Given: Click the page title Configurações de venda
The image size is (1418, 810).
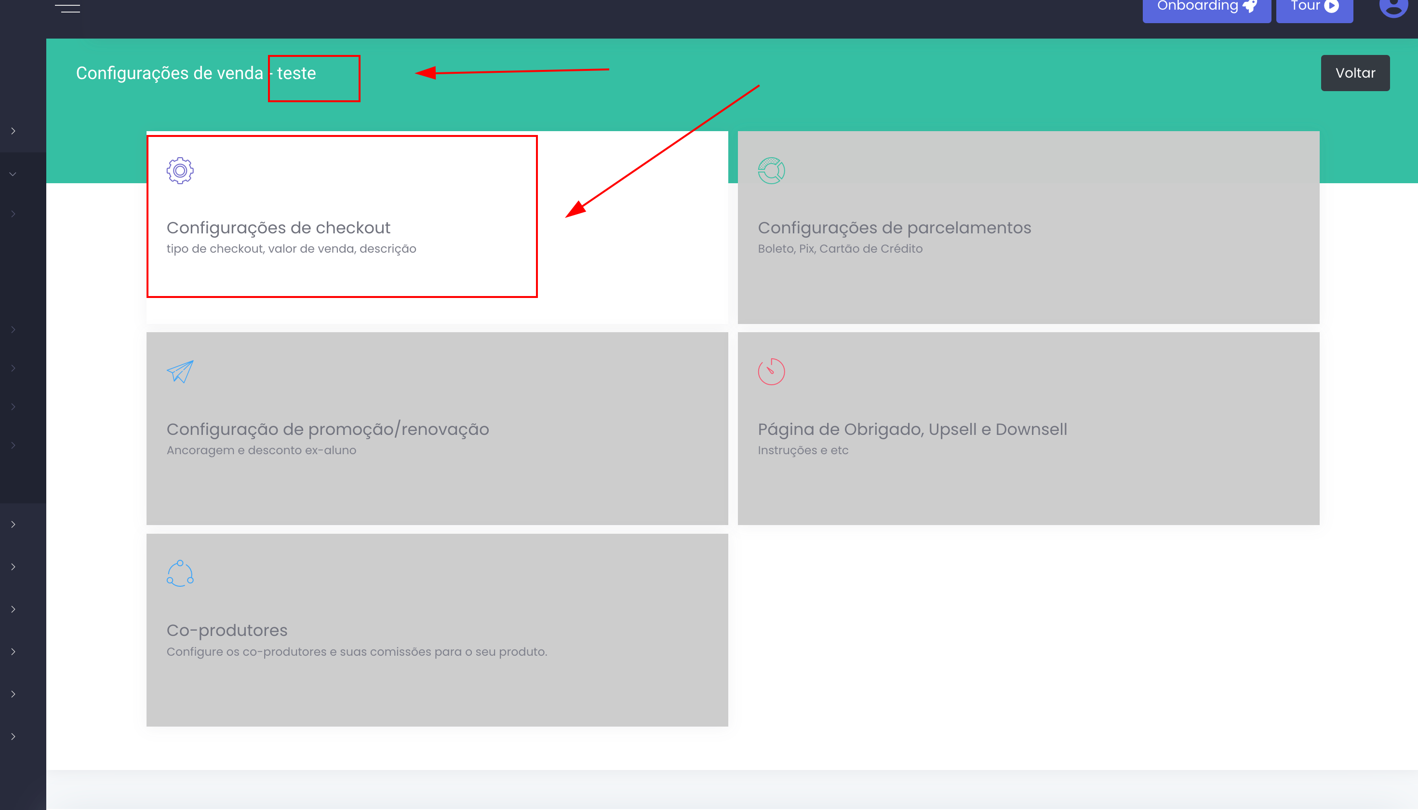Looking at the screenshot, I should pyautogui.click(x=169, y=73).
